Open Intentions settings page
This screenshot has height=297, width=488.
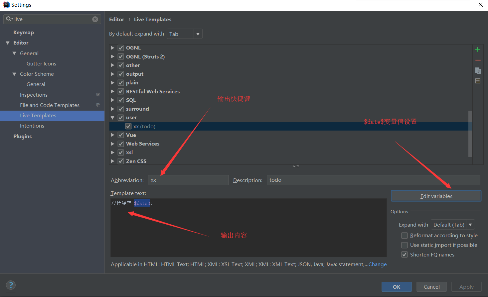coord(32,126)
